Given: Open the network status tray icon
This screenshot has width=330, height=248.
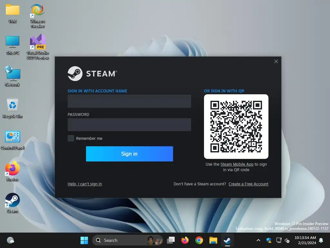Looking at the screenshot, I should 279,240.
